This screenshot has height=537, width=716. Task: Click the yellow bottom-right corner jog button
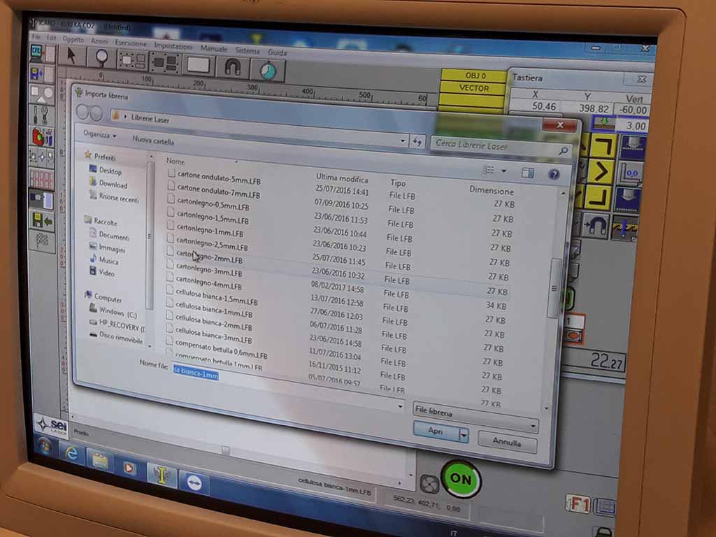click(598, 197)
